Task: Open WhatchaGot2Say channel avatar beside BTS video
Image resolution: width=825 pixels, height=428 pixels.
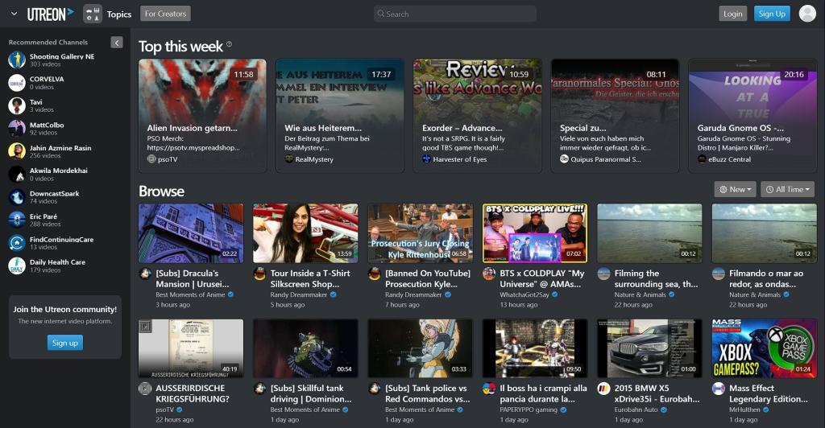Action: coord(489,274)
